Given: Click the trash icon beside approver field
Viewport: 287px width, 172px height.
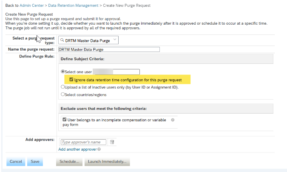Looking at the screenshot, I should 112,142.
